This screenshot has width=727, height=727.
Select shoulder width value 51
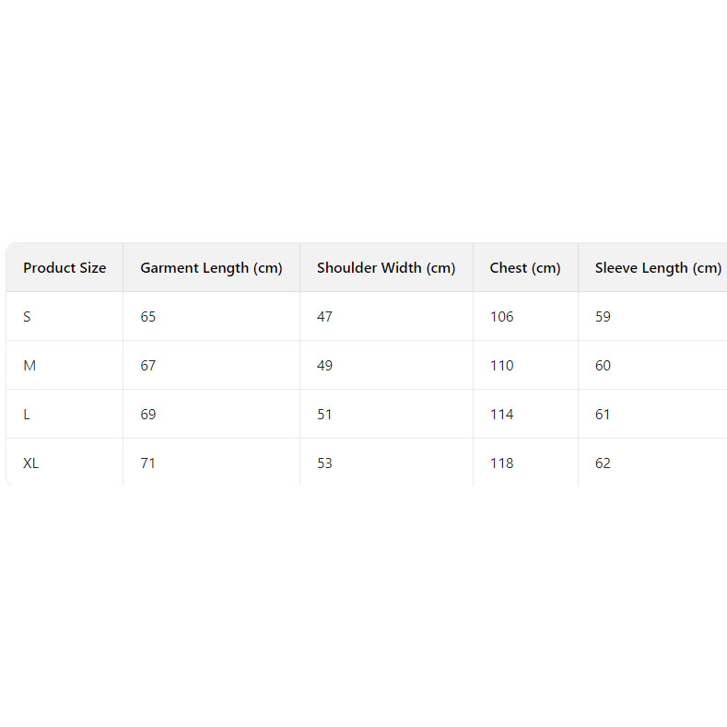(x=324, y=415)
